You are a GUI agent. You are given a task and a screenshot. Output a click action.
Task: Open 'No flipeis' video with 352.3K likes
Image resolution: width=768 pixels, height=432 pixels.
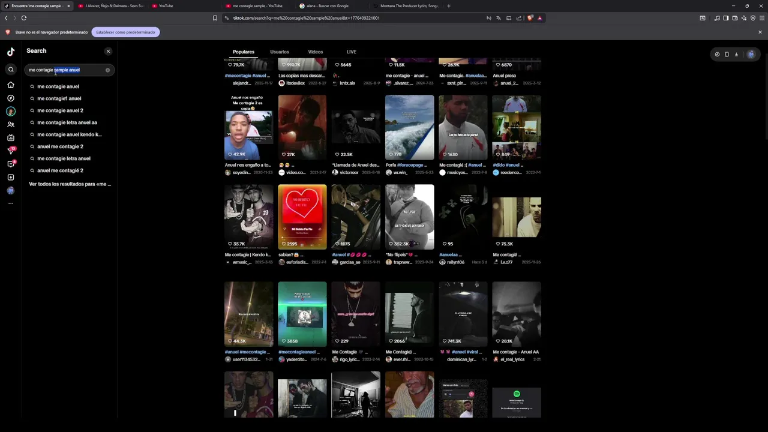[x=409, y=217]
